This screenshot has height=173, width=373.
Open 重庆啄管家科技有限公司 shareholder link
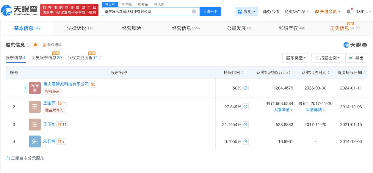click(66, 84)
